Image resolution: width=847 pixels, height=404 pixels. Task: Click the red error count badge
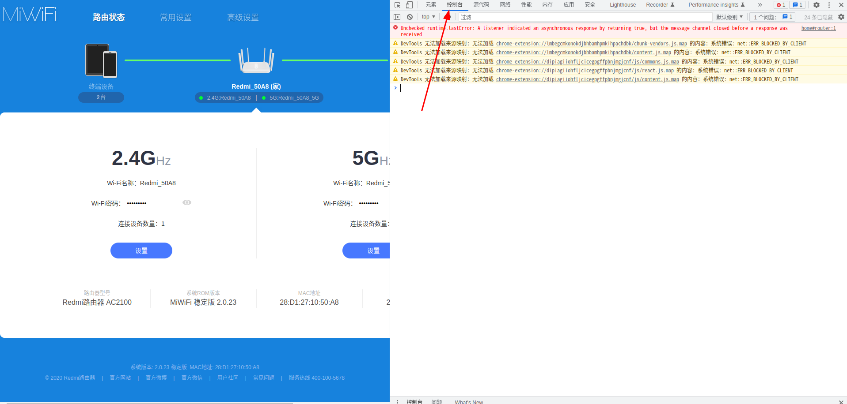[781, 5]
